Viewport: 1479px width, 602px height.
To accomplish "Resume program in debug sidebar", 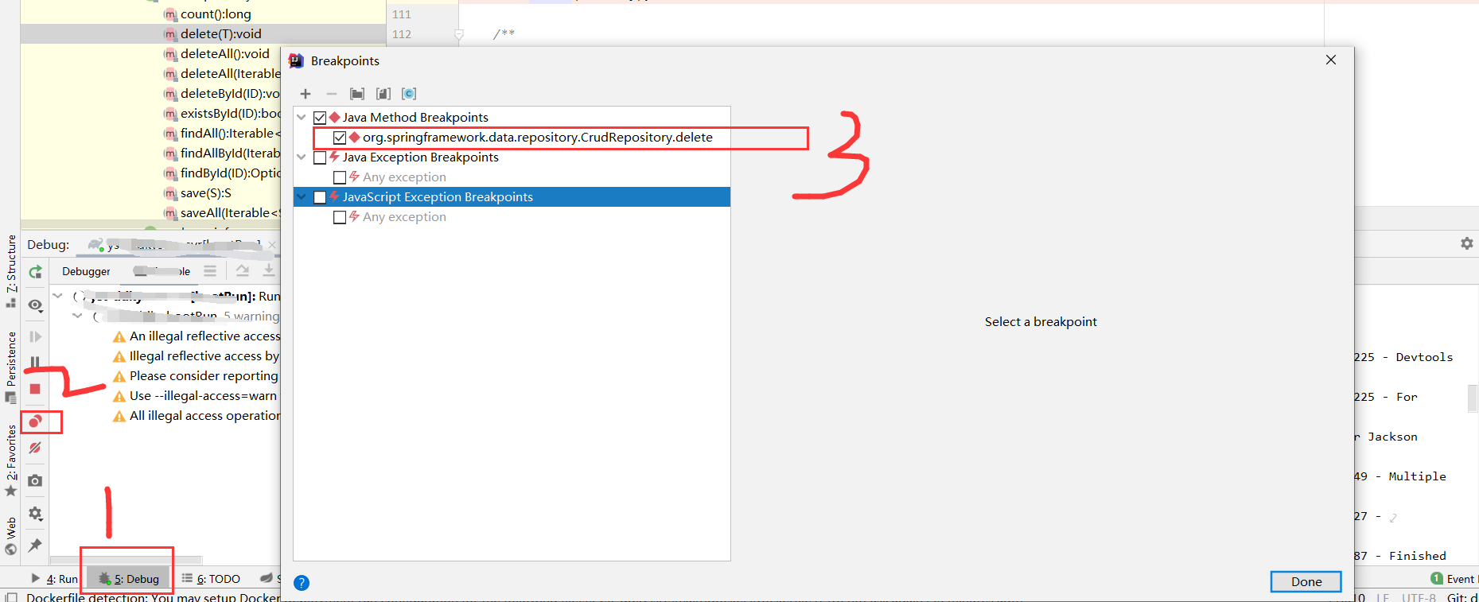I will (35, 336).
